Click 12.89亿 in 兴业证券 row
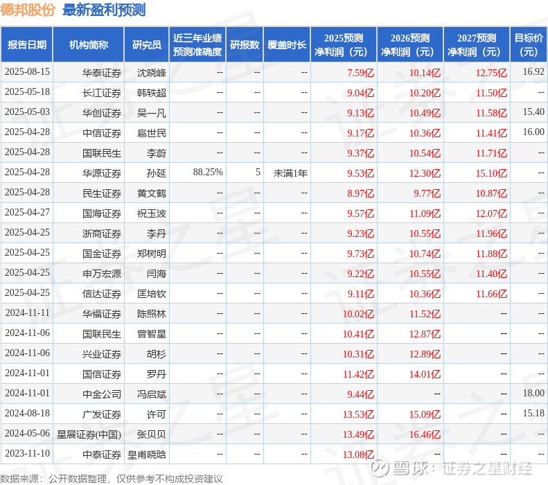Screen dimensions: 548x485 425,354
